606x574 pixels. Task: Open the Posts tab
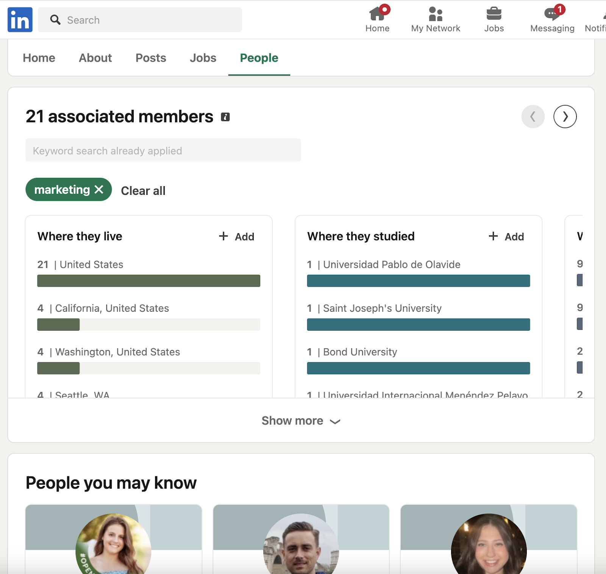click(x=151, y=58)
